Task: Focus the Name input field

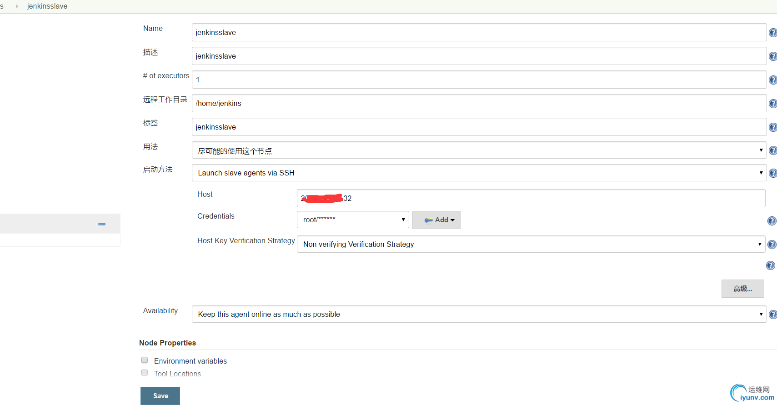Action: point(479,32)
